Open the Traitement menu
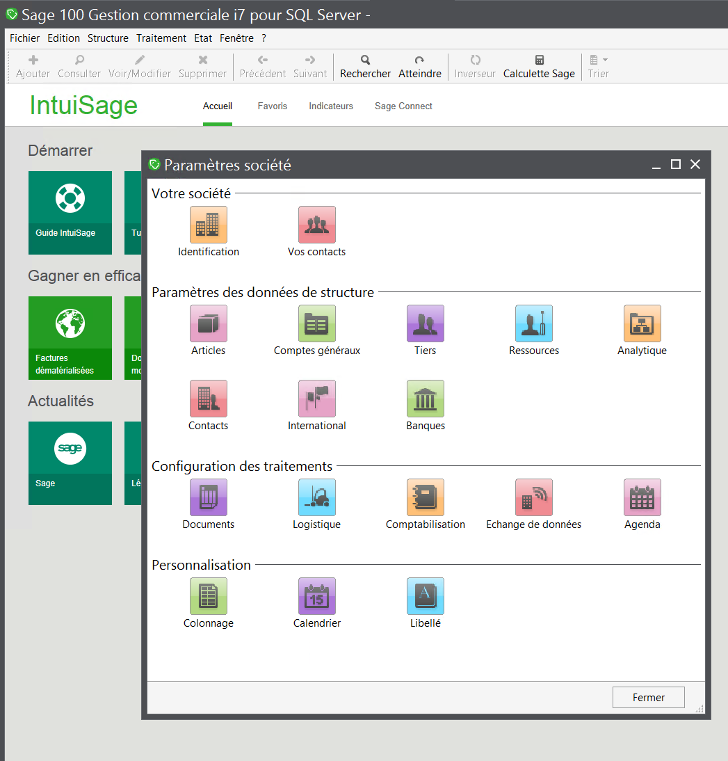 (x=161, y=38)
